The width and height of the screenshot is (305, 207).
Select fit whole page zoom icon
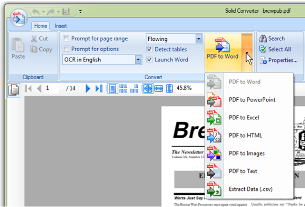point(148,89)
